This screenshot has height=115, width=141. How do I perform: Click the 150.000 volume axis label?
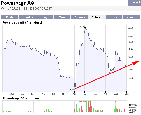[133, 105]
